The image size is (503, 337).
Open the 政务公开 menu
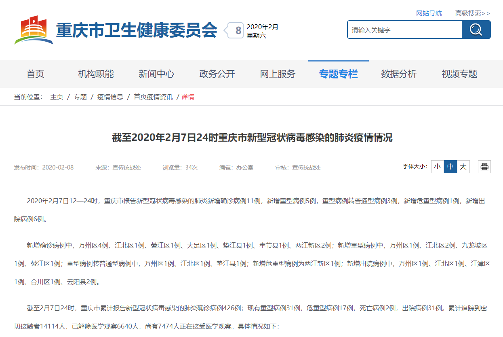[x=217, y=74]
